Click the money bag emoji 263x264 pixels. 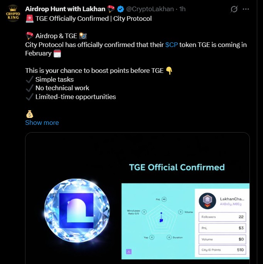click(30, 114)
